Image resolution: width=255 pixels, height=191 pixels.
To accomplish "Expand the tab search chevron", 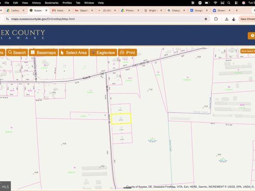I will click(1, 10).
